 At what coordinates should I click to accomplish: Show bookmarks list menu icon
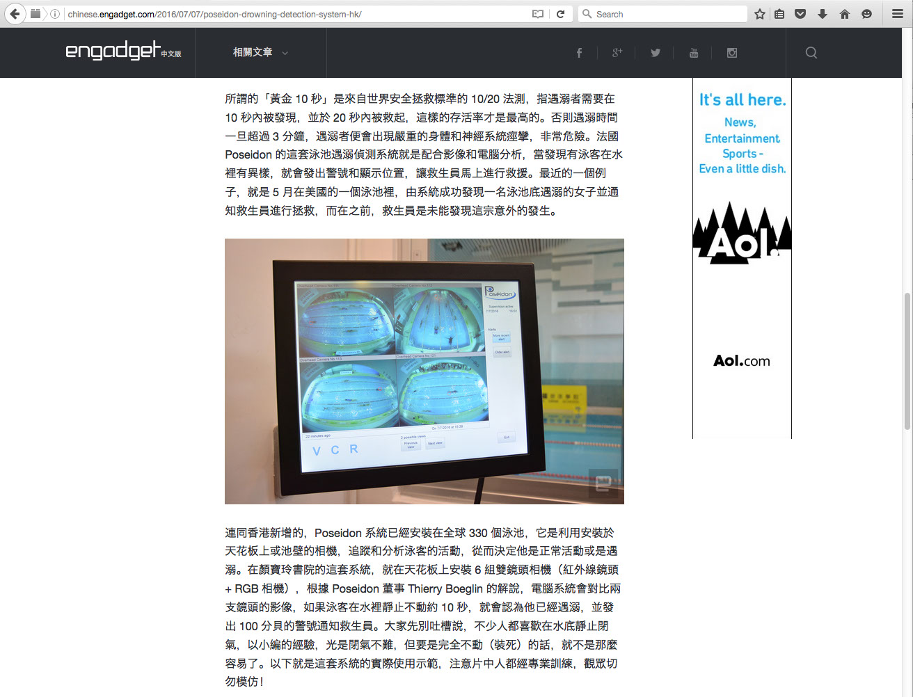click(x=779, y=14)
